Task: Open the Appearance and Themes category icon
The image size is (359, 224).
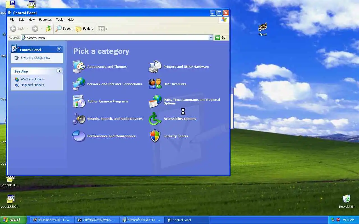Action: [79, 67]
